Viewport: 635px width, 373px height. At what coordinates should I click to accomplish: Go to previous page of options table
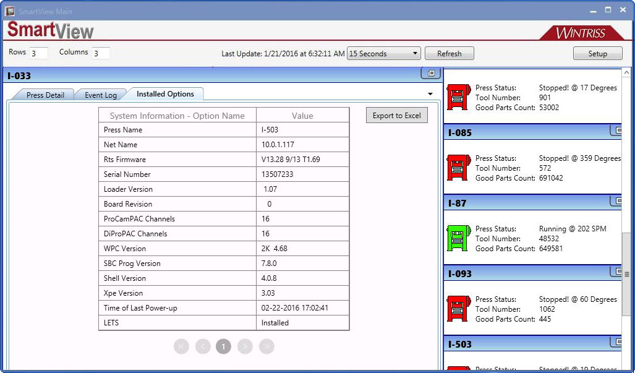click(x=203, y=346)
